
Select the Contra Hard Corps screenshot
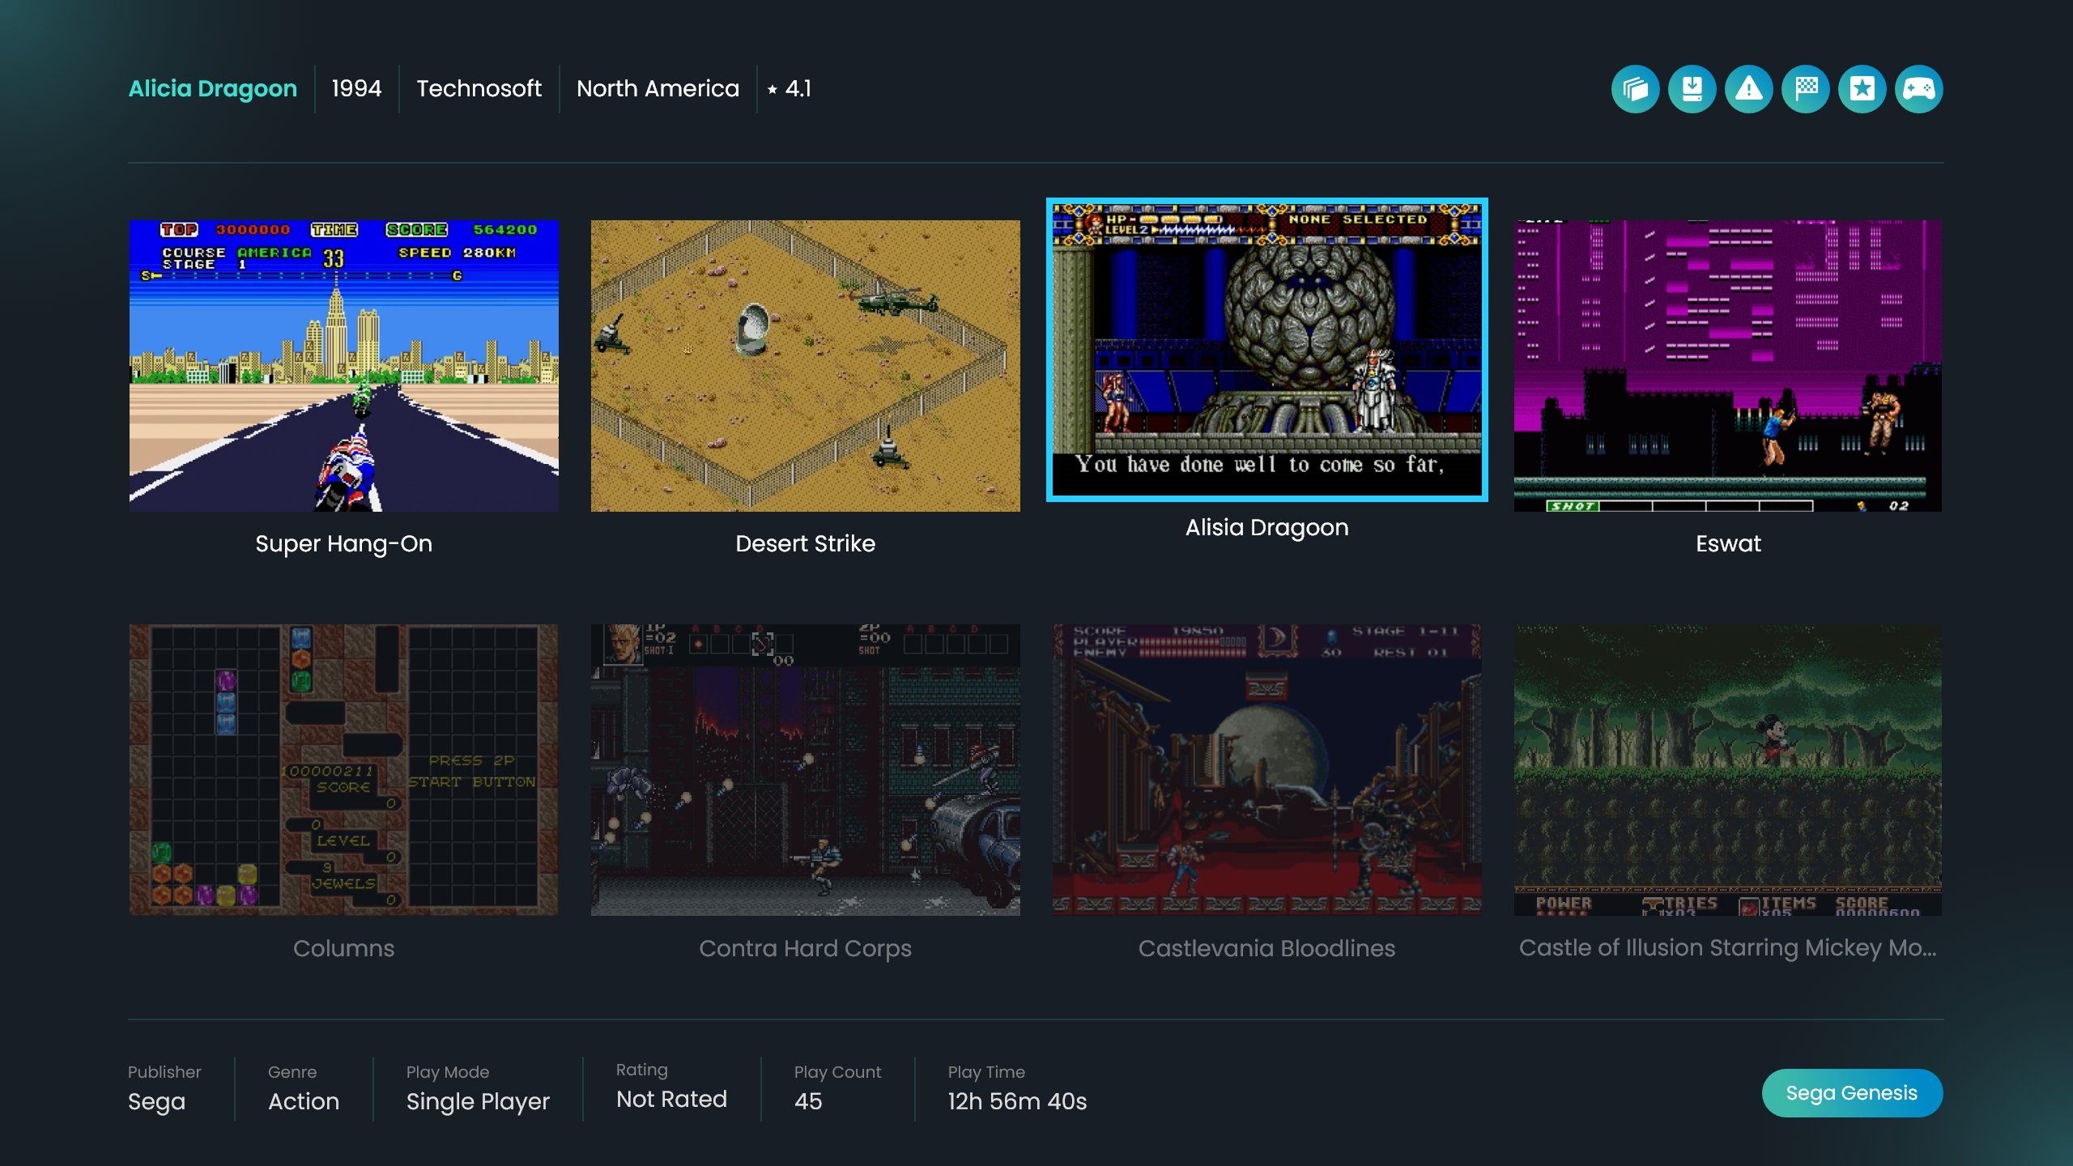805,769
